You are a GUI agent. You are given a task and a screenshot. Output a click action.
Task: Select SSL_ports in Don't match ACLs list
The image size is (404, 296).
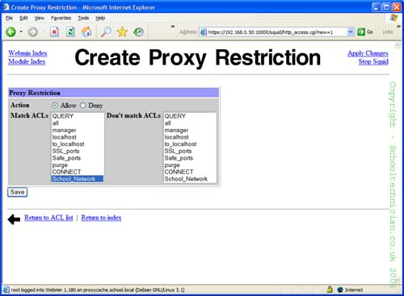tap(190, 151)
